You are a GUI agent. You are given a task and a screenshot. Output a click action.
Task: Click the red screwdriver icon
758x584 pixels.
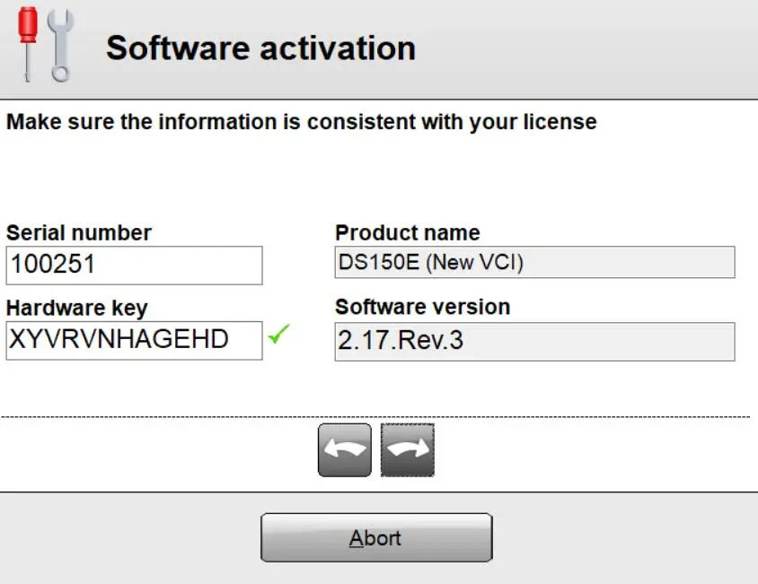coord(30,40)
